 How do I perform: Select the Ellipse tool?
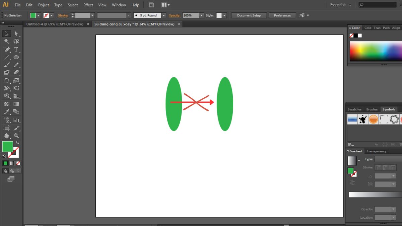(x=16, y=57)
